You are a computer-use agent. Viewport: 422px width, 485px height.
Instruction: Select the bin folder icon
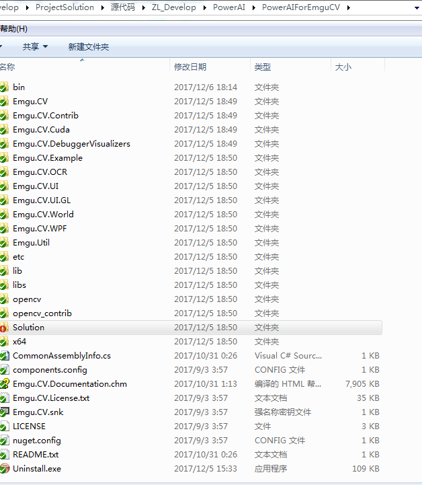4,87
